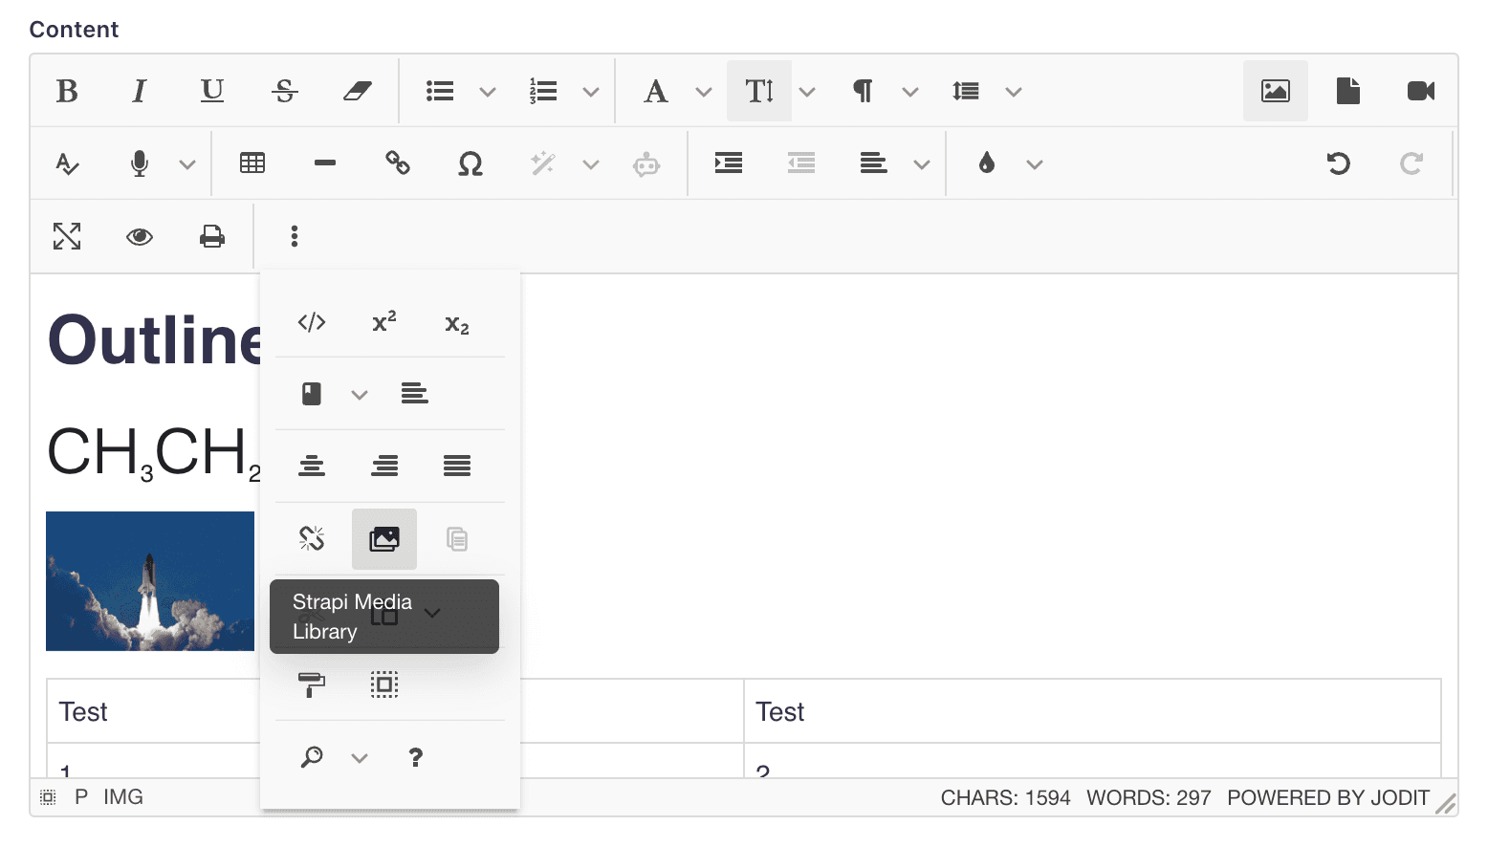Open the three-dot more tools menu
The width and height of the screenshot is (1488, 847).
coord(295,236)
